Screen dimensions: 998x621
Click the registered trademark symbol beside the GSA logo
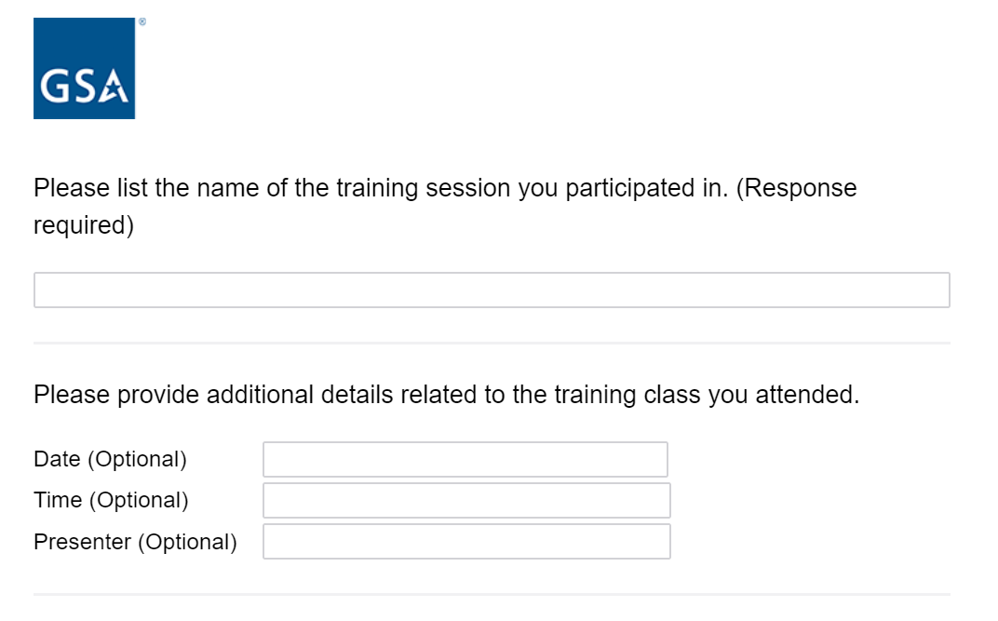pyautogui.click(x=141, y=20)
